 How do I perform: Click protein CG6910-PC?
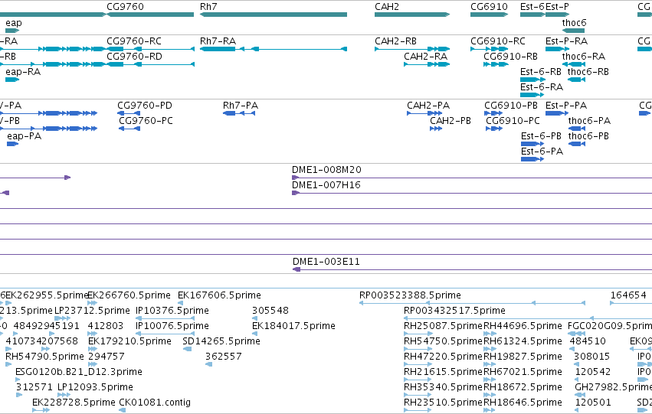(494, 129)
